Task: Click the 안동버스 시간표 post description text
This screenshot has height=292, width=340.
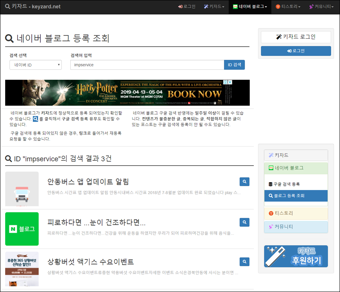Action: point(144,193)
